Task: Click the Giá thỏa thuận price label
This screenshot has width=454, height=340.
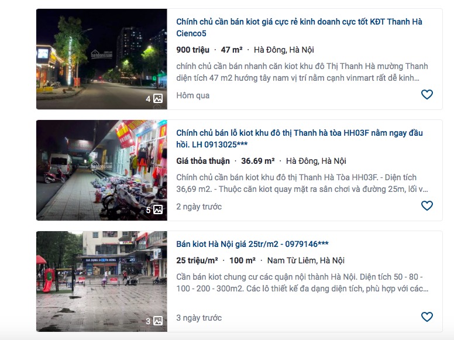Action: click(202, 161)
